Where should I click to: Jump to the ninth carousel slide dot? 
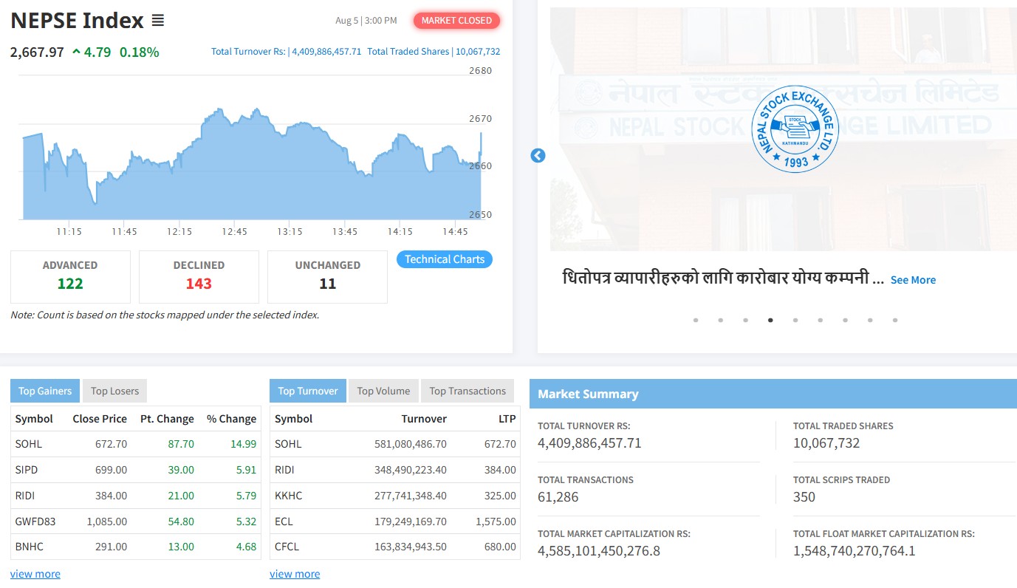point(895,320)
